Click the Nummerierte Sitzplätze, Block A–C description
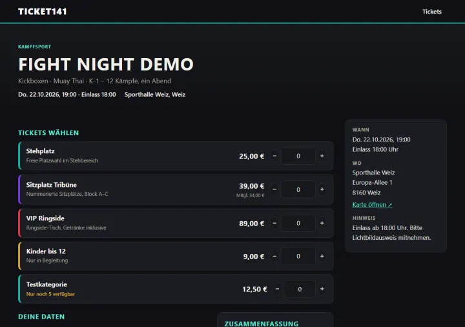This screenshot has height=327, width=465. (x=67, y=194)
